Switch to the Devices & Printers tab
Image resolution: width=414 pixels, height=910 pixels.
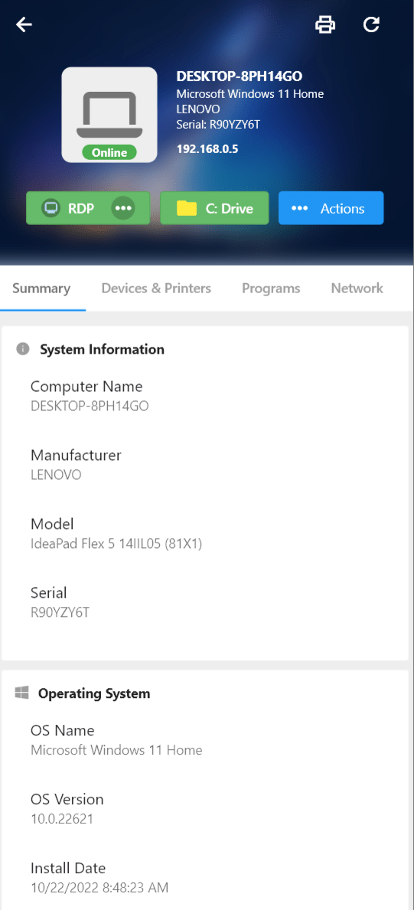(156, 289)
